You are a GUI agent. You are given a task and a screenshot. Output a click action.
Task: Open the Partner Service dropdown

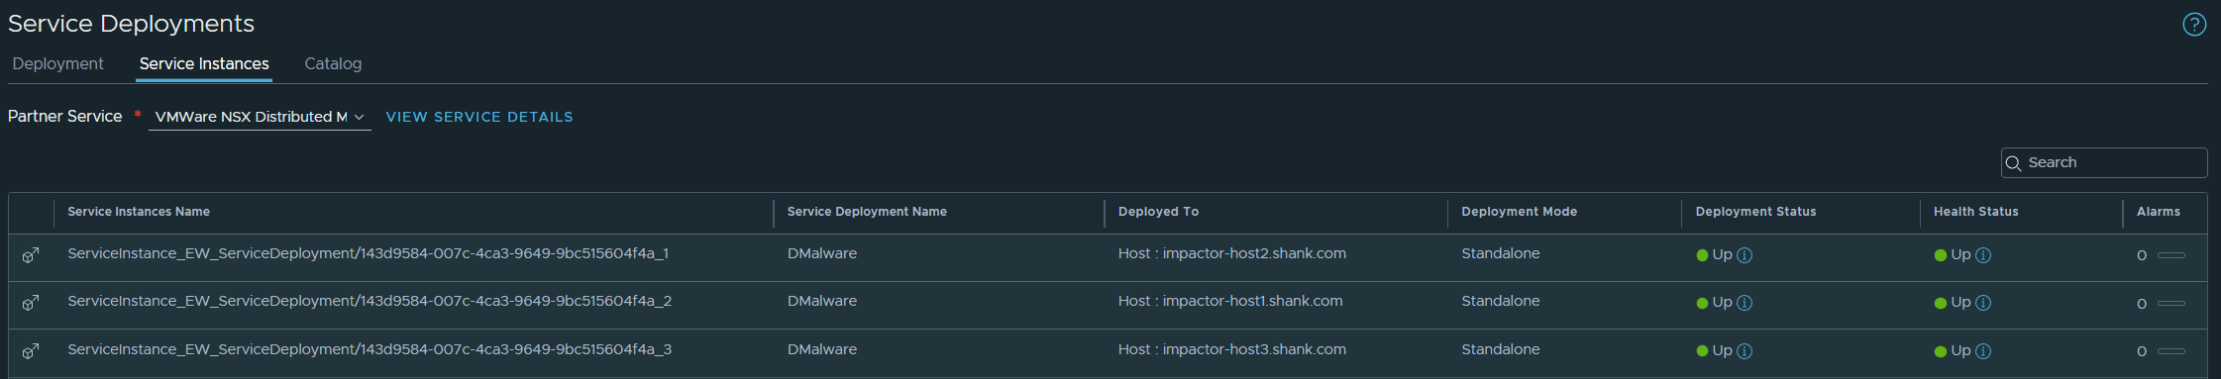tap(260, 117)
